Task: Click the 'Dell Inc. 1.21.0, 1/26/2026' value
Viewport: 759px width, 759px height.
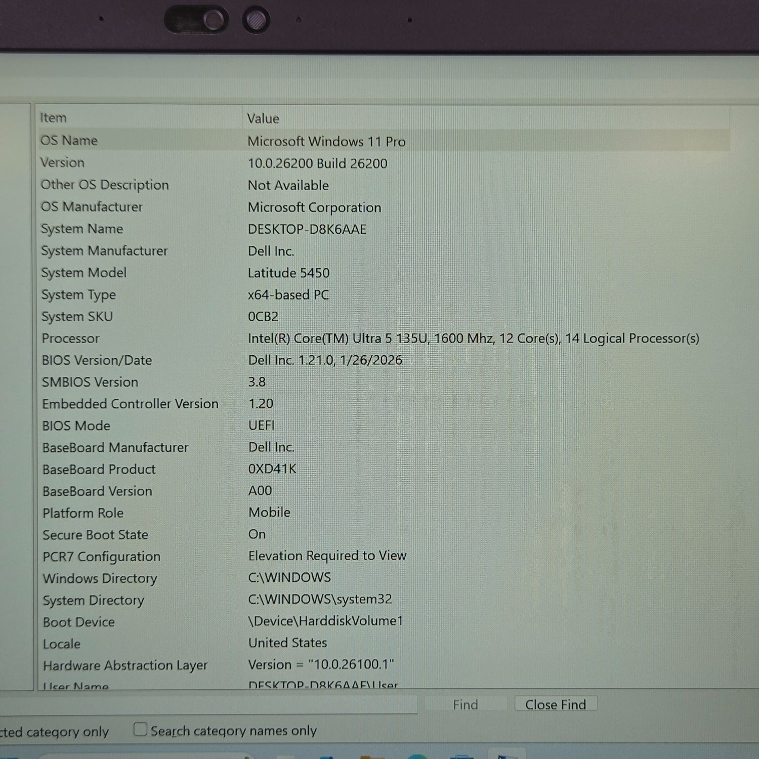Action: click(x=325, y=360)
